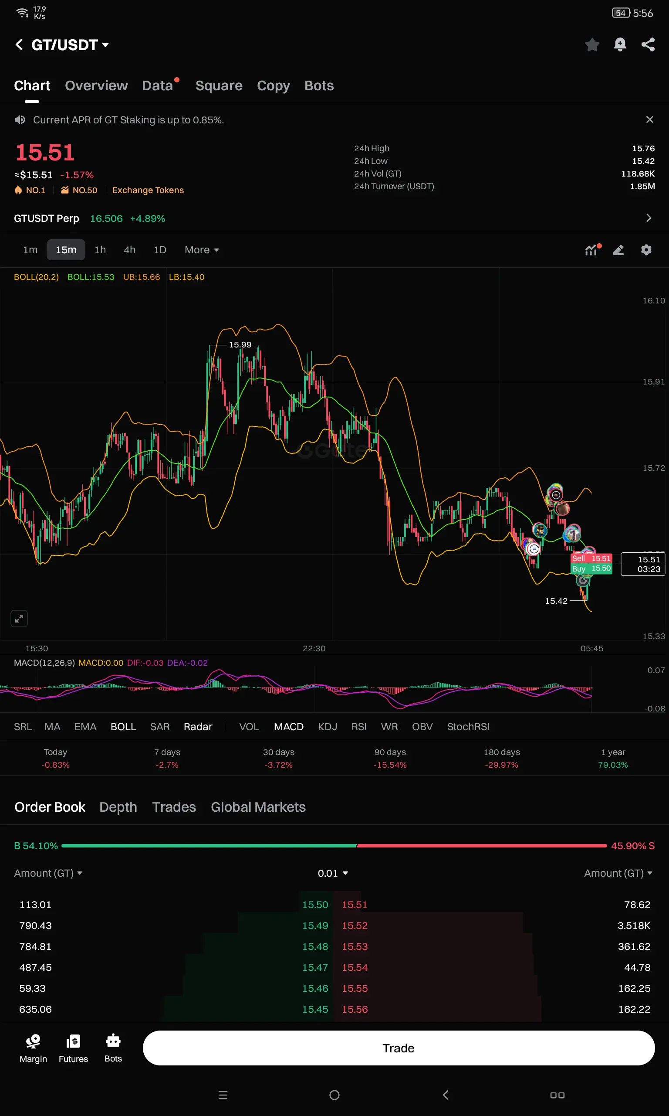Expand chart to fullscreen
This screenshot has width=669, height=1116.
(x=19, y=619)
